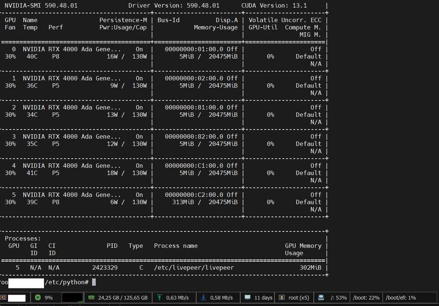The height and width of the screenshot is (306, 439).
Task: Click the logged-in users icon
Action: (x=282, y=297)
